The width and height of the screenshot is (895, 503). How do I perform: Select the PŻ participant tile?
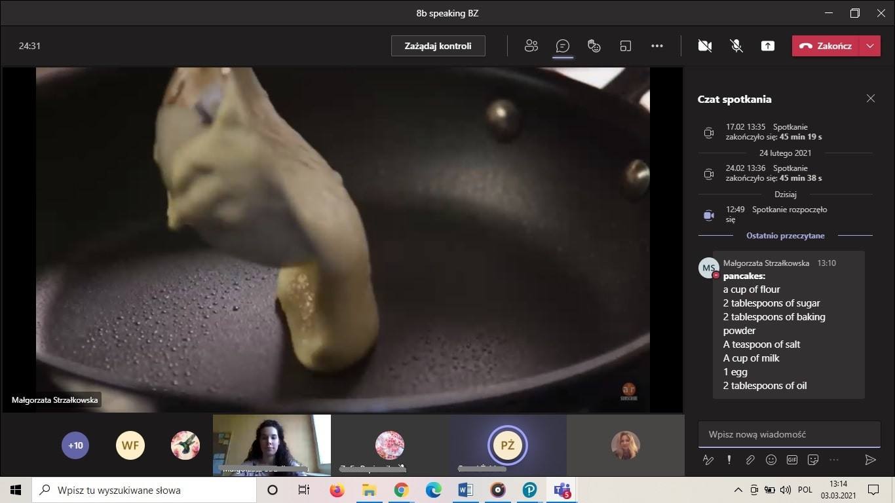click(508, 445)
